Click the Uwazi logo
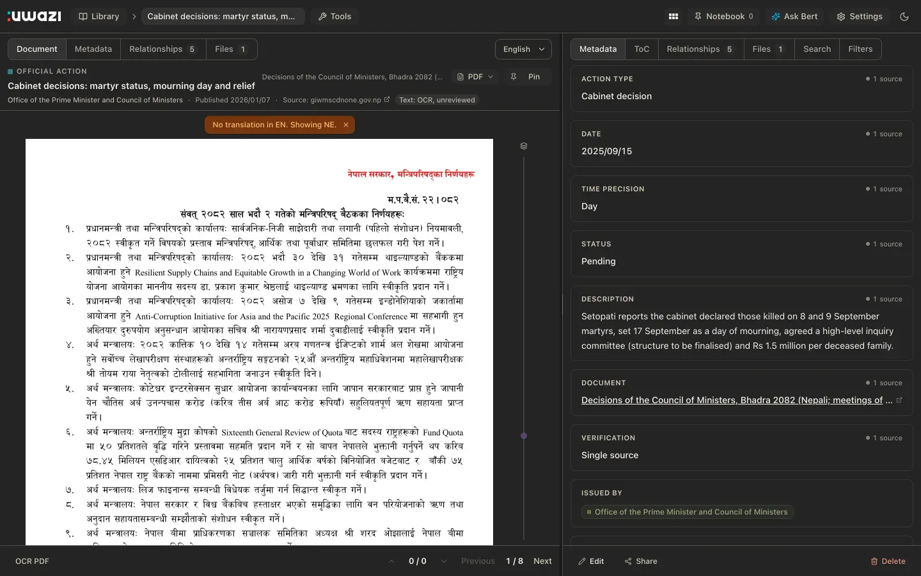The height and width of the screenshot is (576, 921). [x=35, y=16]
